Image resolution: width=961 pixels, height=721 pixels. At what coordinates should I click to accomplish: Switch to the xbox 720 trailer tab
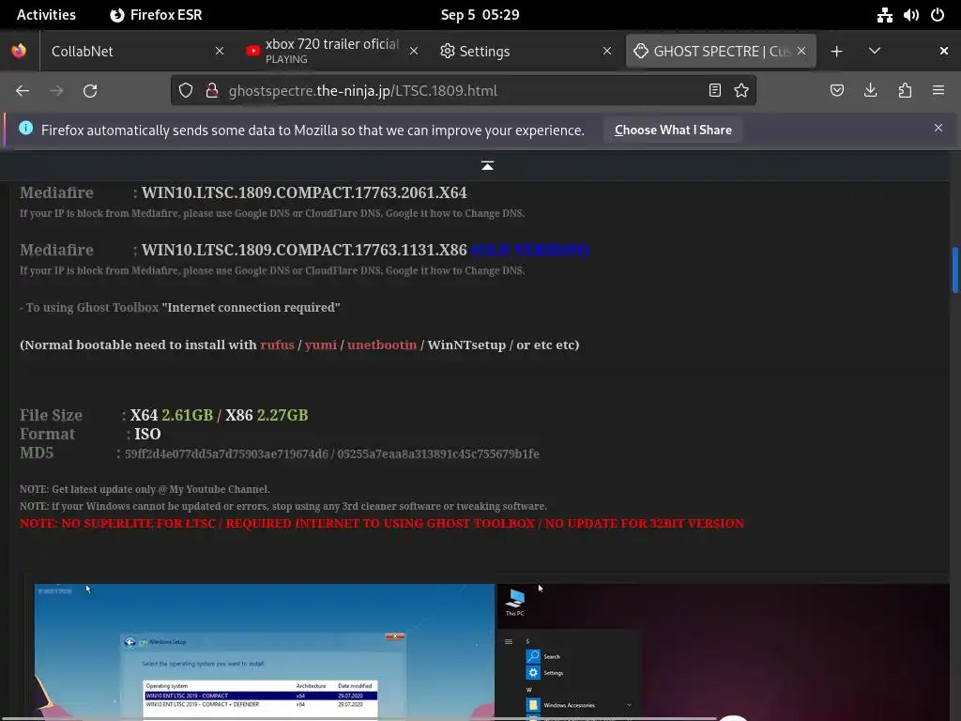pyautogui.click(x=331, y=51)
